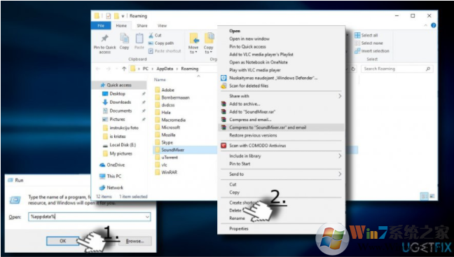Select Quick access in navigation pane
The height and width of the screenshot is (257, 454).
pos(119,85)
